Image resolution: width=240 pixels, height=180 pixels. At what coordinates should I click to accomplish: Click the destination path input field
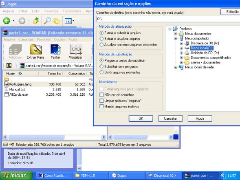[x=168, y=19]
